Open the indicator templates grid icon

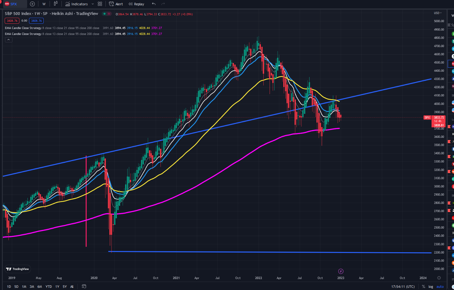pos(100,4)
